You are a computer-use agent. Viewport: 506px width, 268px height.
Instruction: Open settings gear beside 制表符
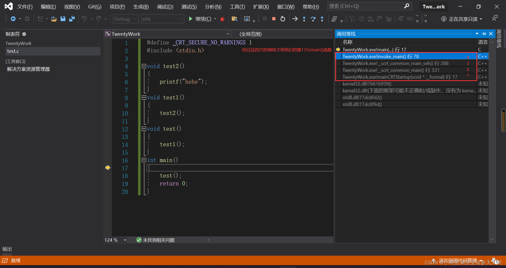[x=24, y=34]
